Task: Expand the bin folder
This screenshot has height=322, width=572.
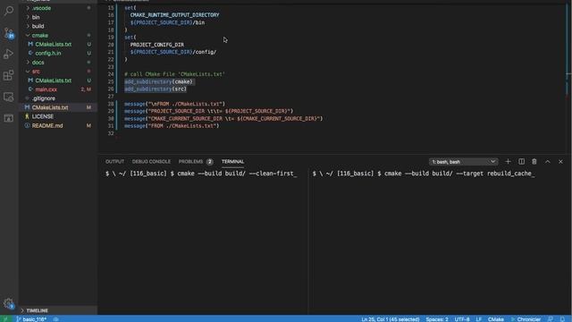Action: pyautogui.click(x=36, y=17)
